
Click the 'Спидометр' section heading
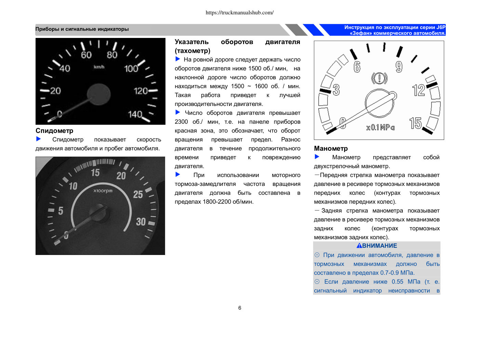(54, 131)
